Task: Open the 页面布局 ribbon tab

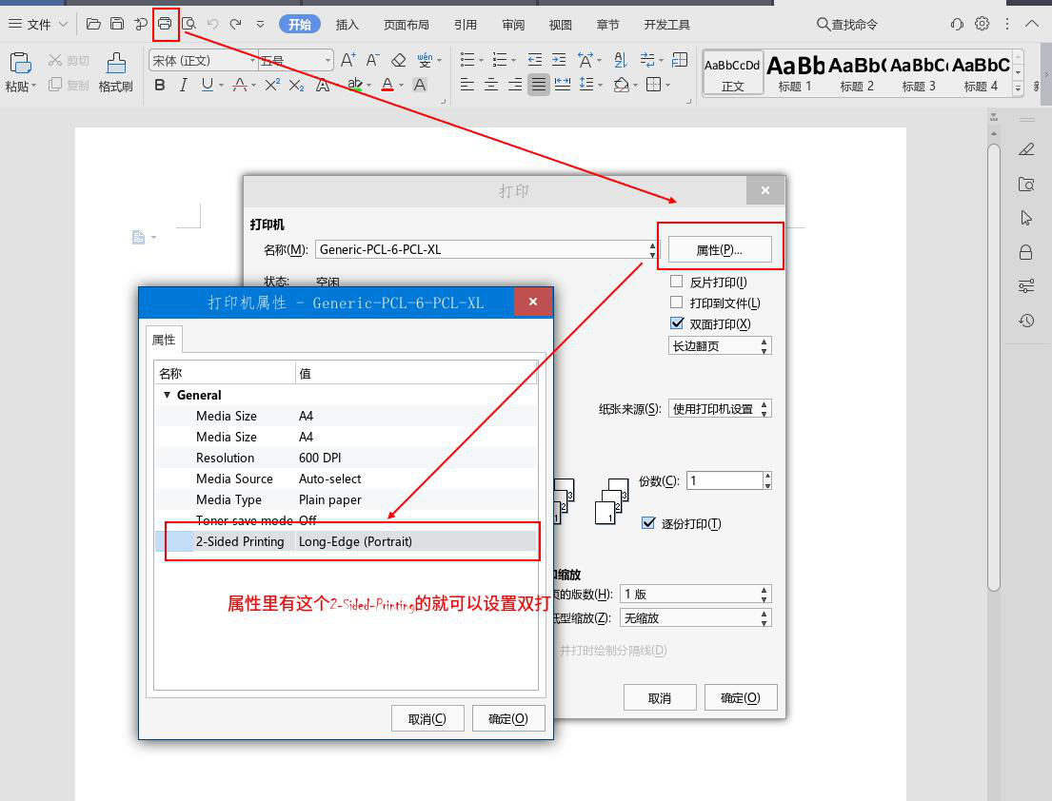Action: (407, 25)
